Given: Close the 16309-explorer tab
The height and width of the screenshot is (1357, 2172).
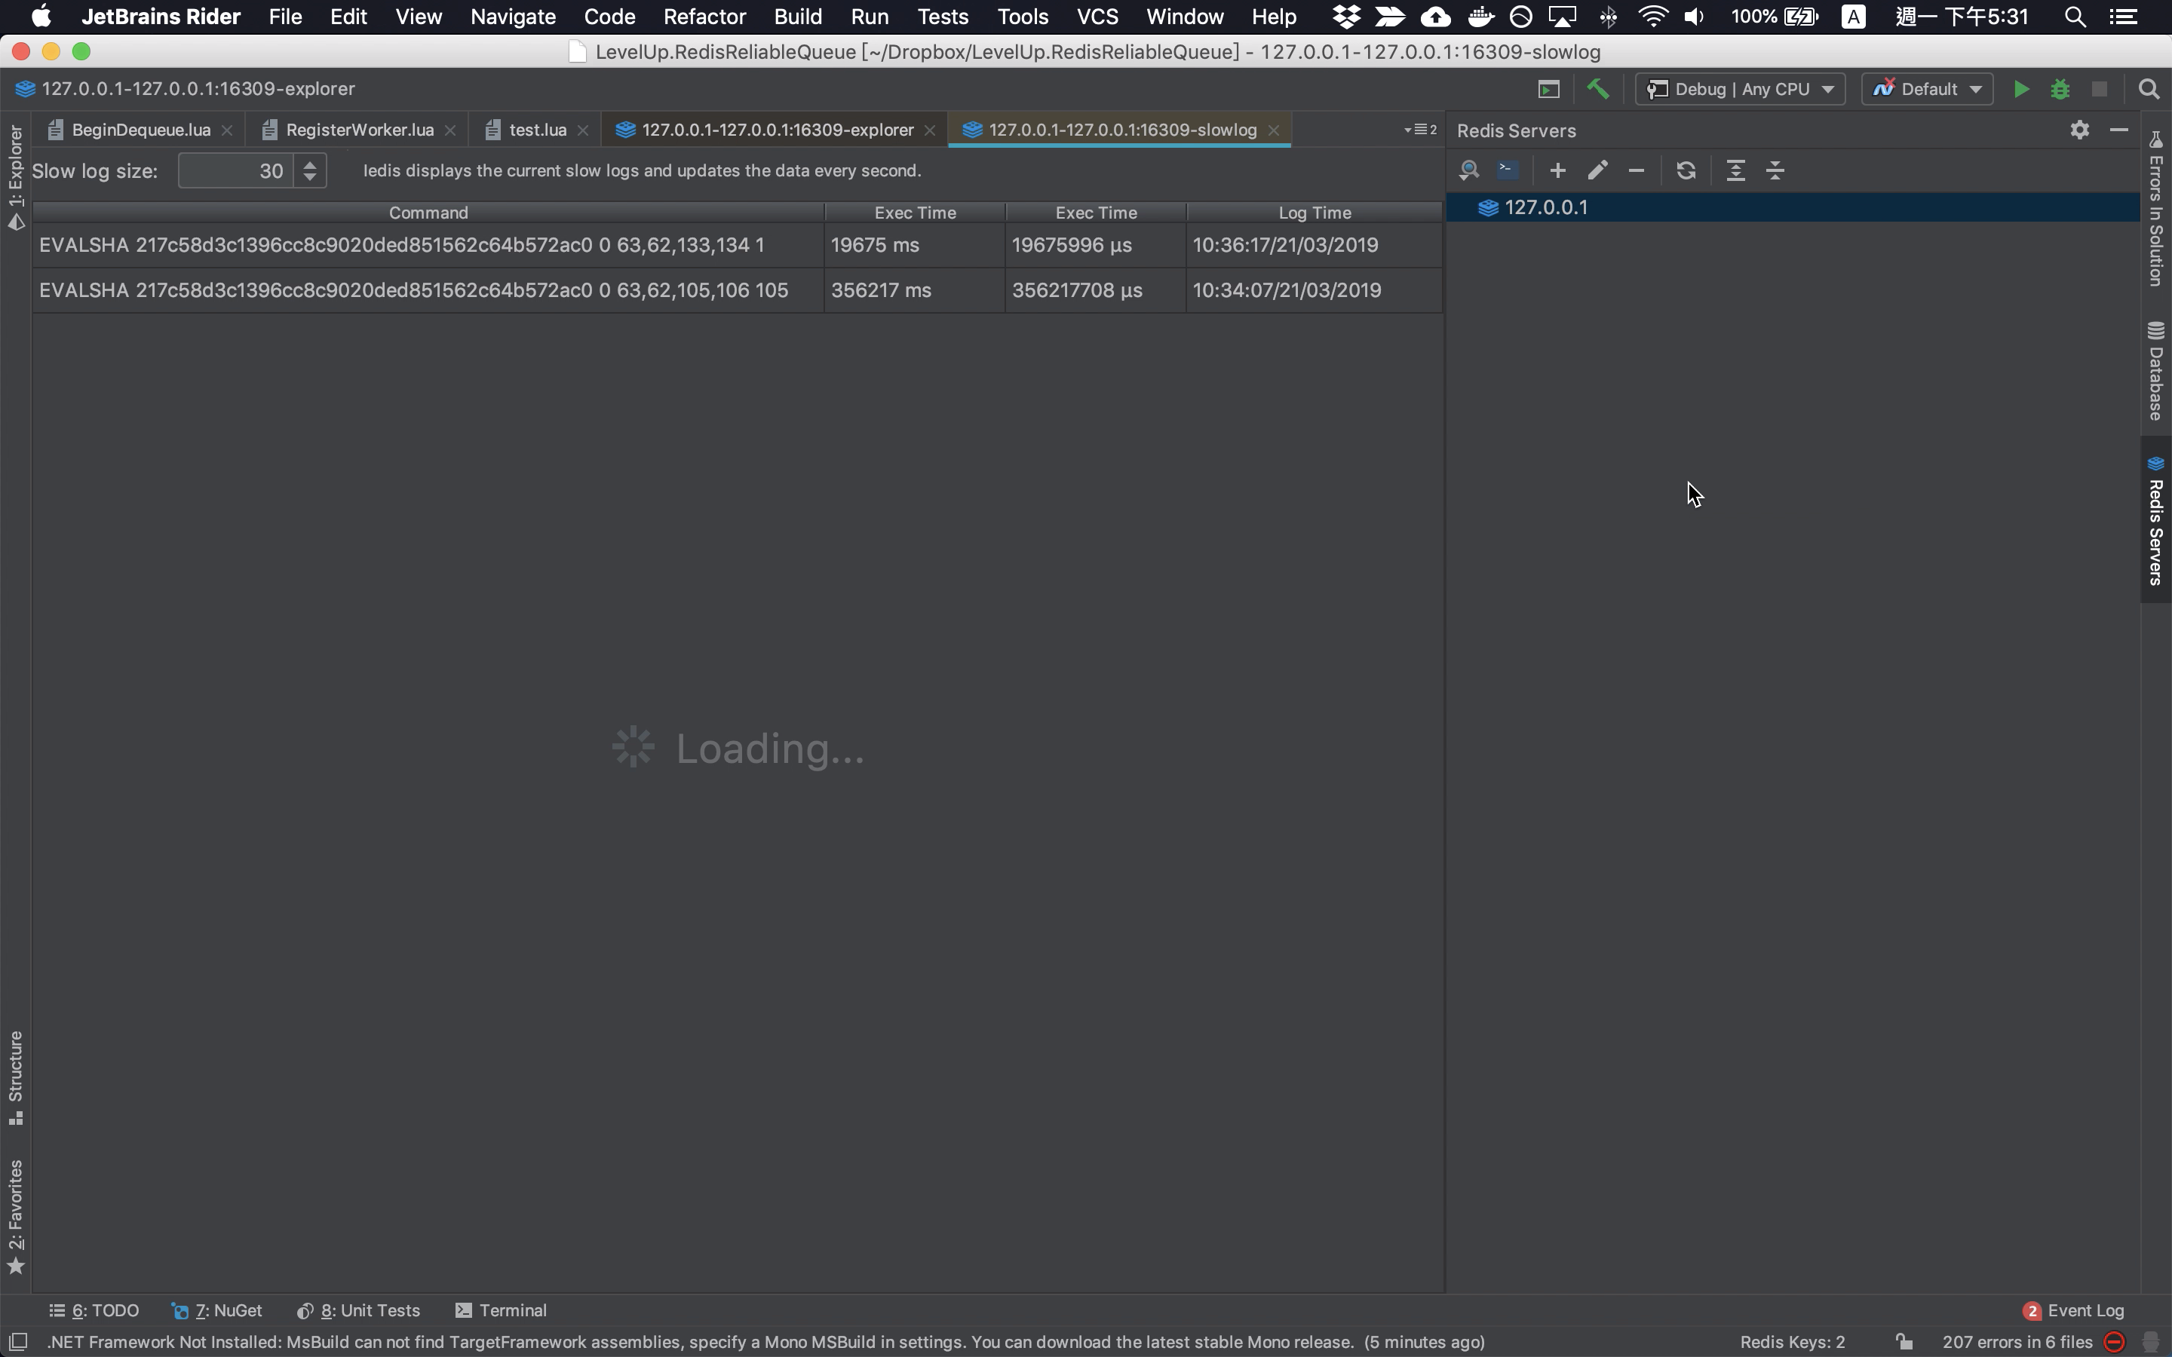Looking at the screenshot, I should [x=930, y=130].
